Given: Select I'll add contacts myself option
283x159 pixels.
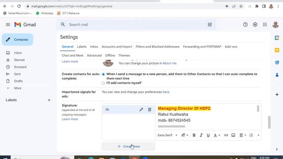Looking at the screenshot, I should (x=103, y=83).
